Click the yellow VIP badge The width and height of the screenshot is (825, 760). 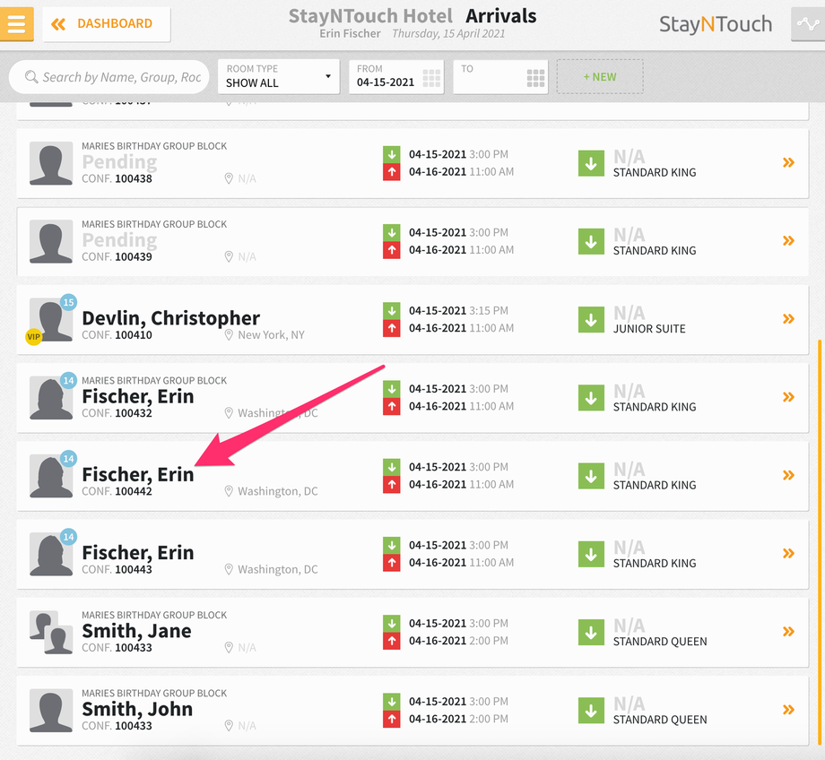click(x=34, y=337)
